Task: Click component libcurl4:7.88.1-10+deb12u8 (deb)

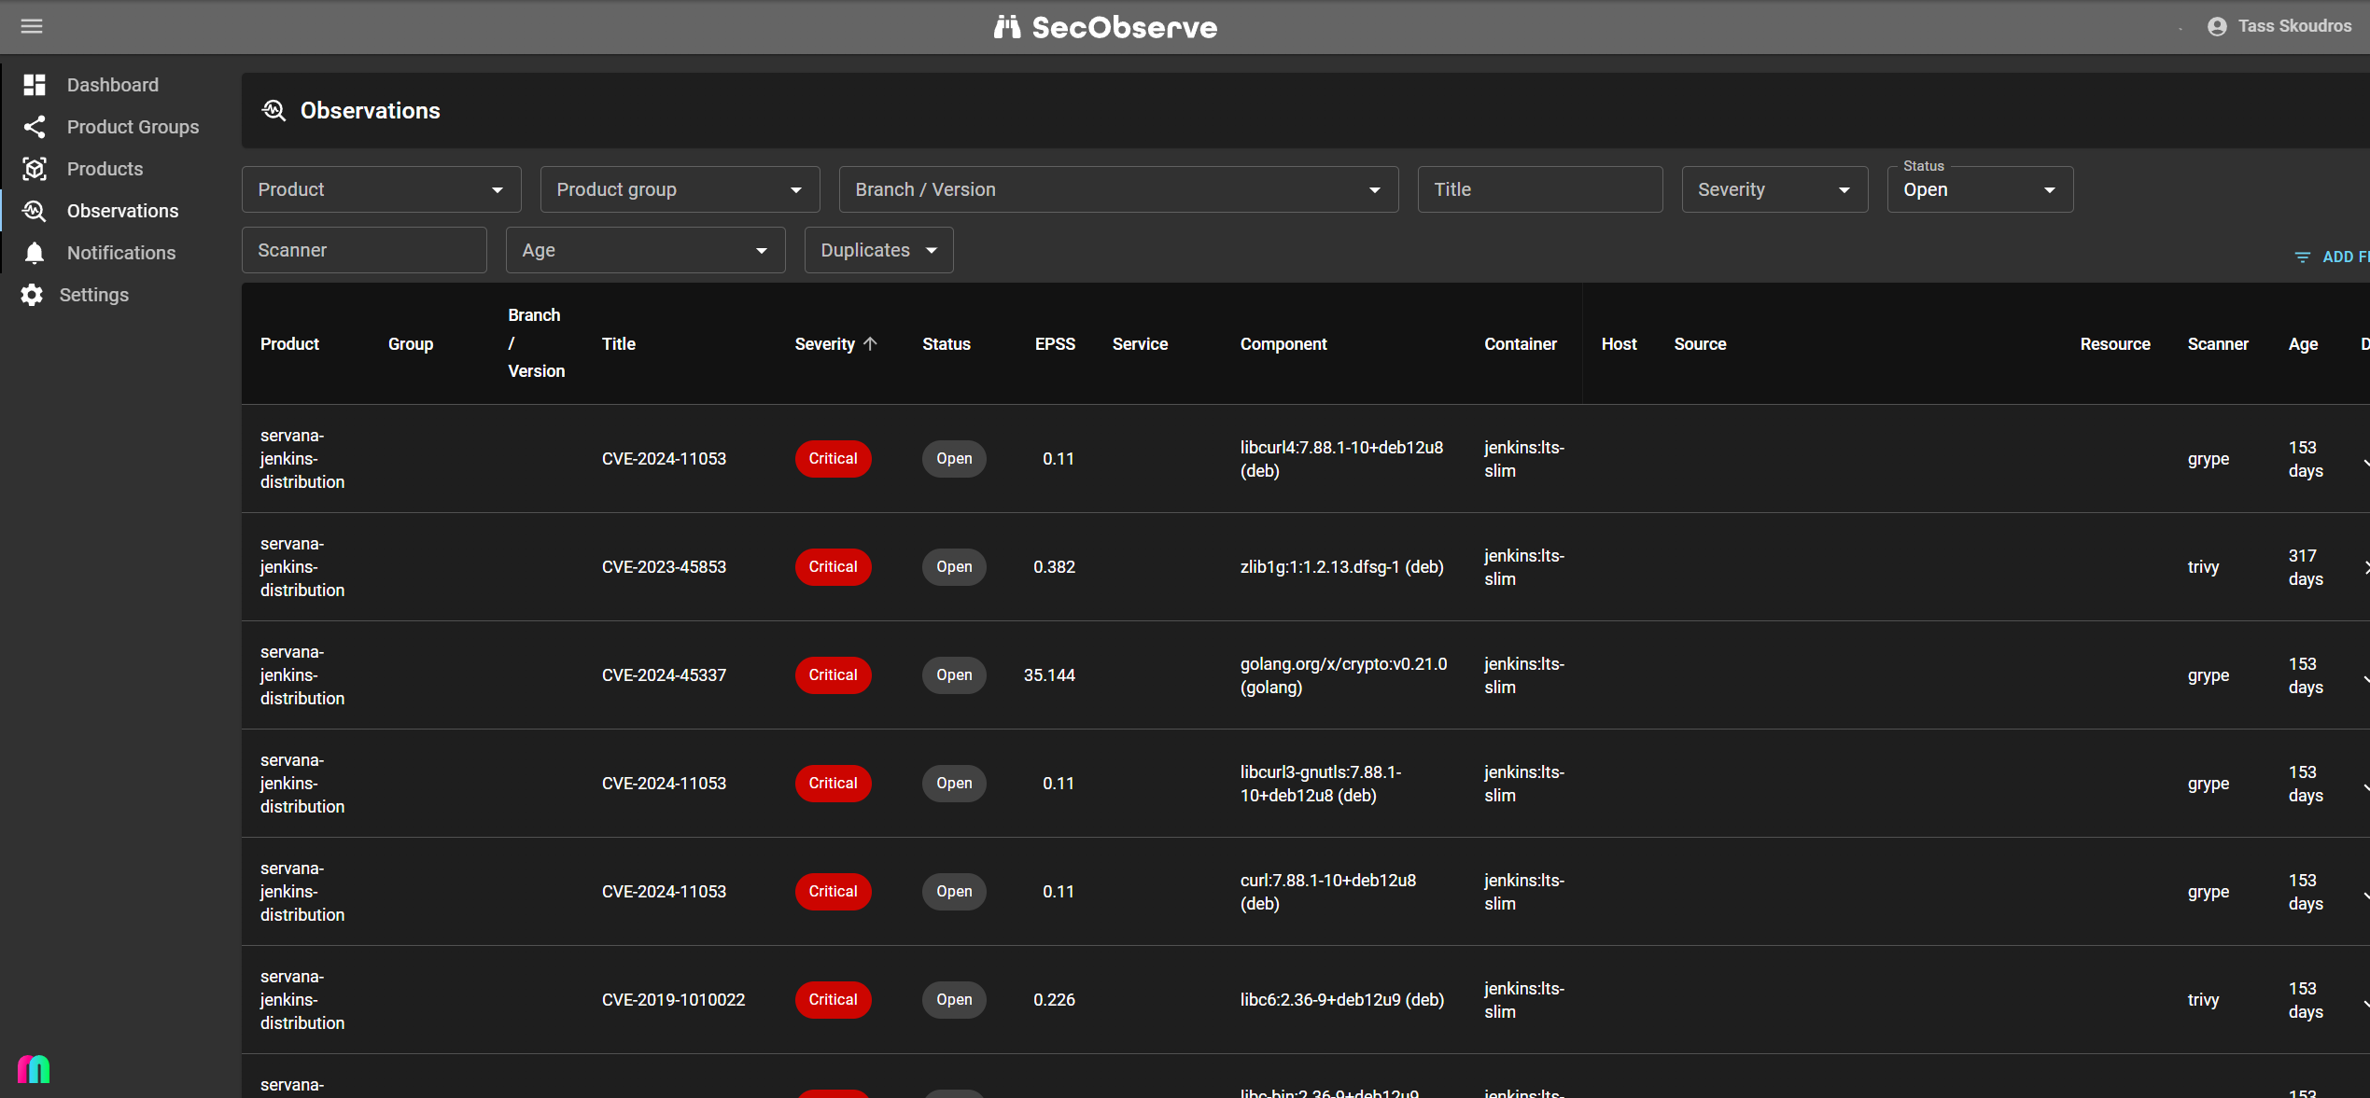Action: tap(1341, 458)
